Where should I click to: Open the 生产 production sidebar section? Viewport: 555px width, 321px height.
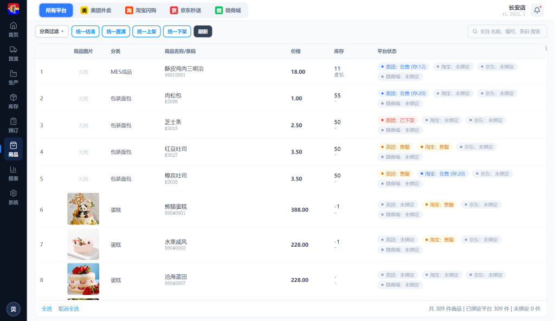point(14,77)
